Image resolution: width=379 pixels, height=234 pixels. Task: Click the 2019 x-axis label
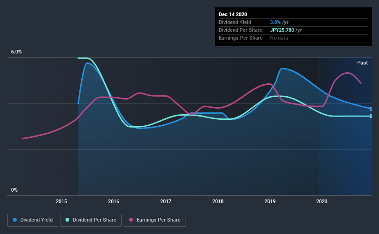pos(270,201)
